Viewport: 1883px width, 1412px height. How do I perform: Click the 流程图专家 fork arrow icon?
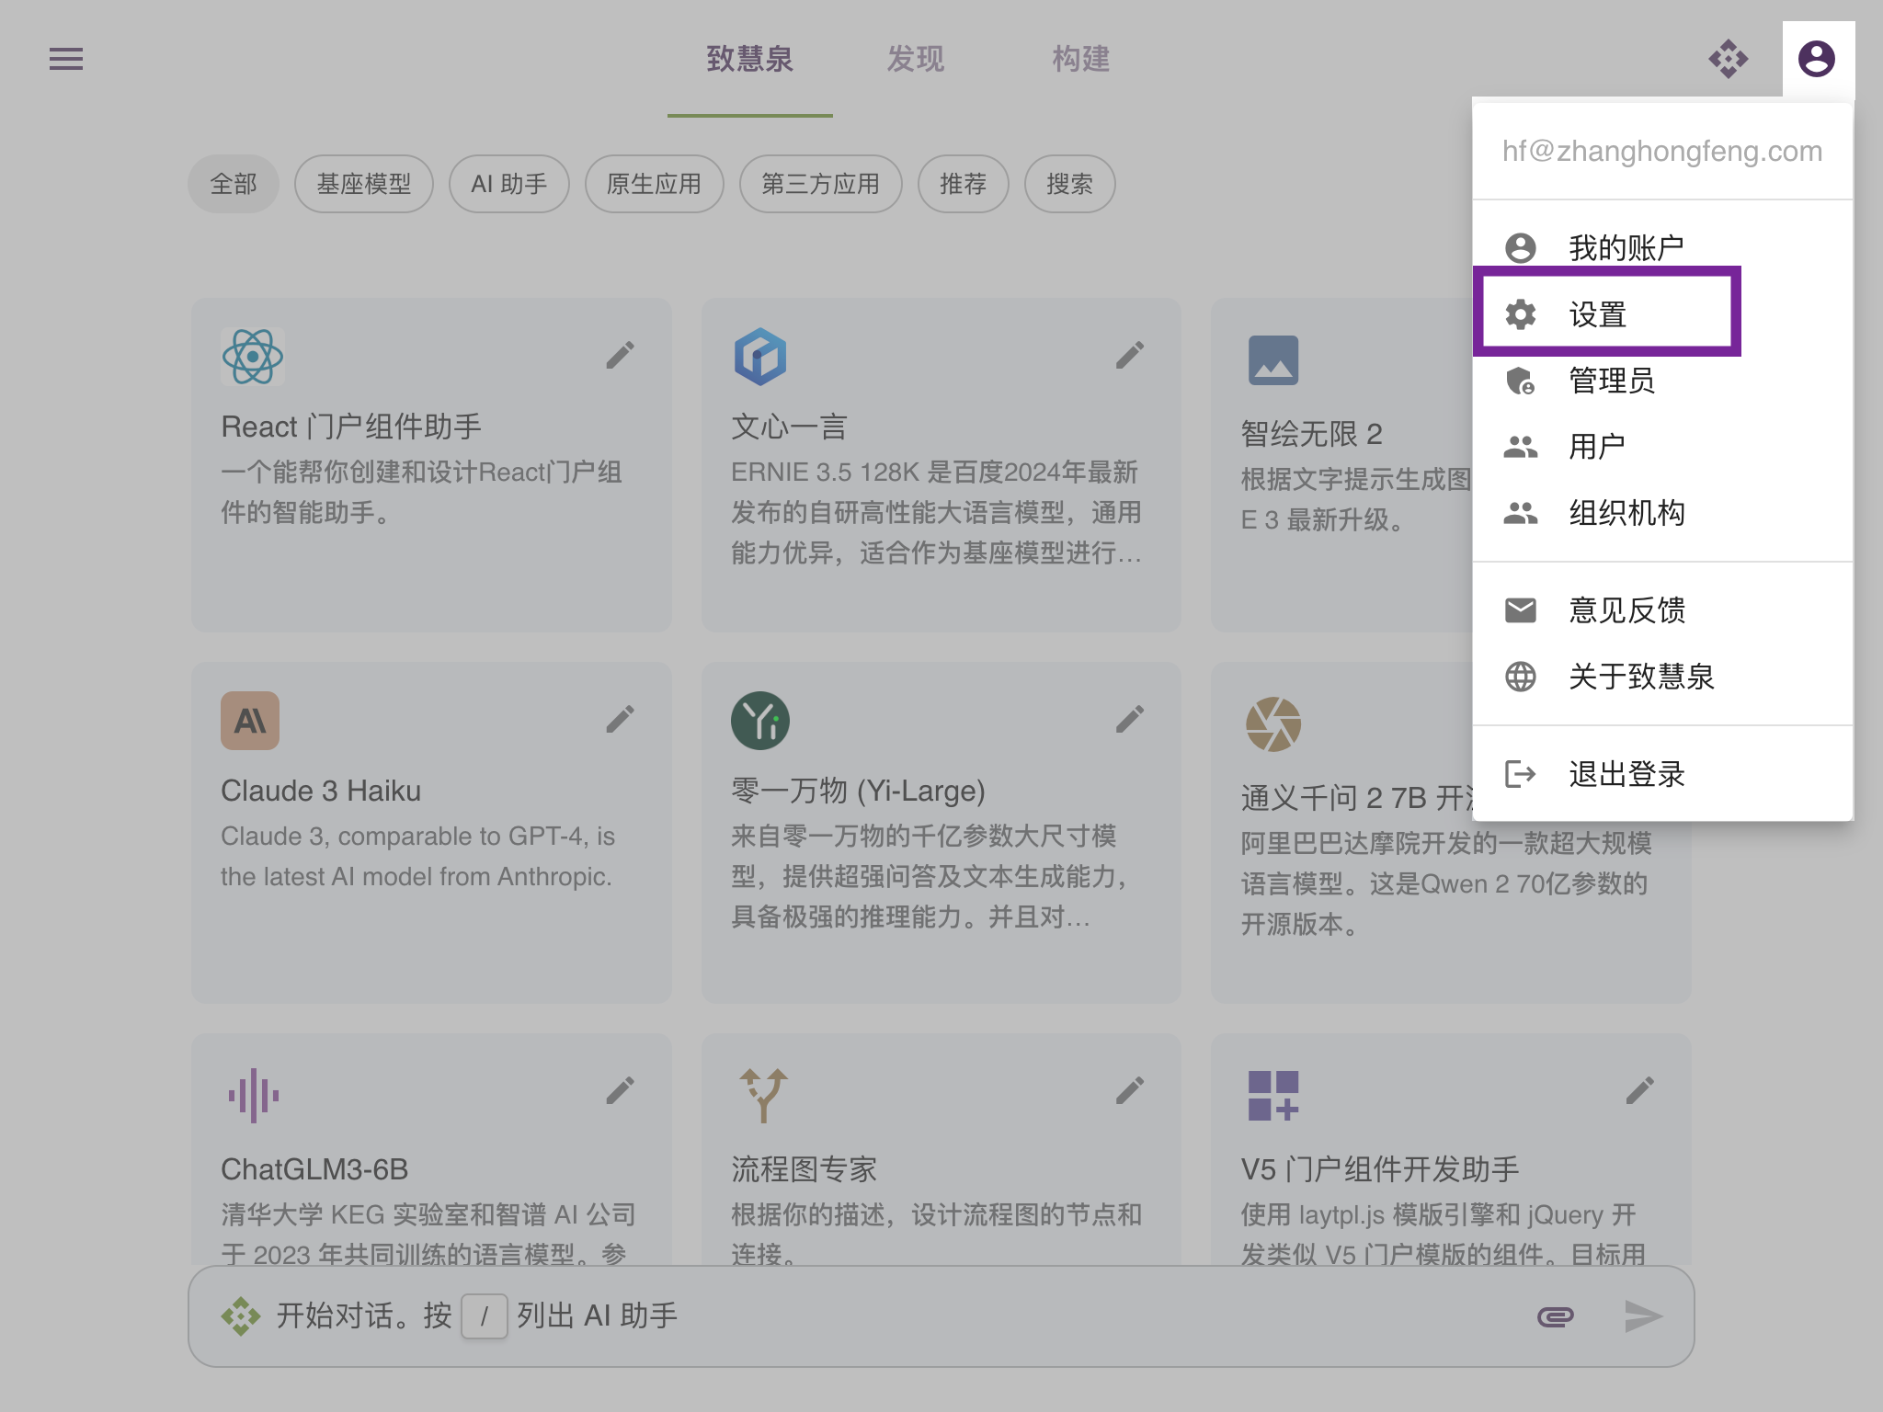tap(764, 1096)
